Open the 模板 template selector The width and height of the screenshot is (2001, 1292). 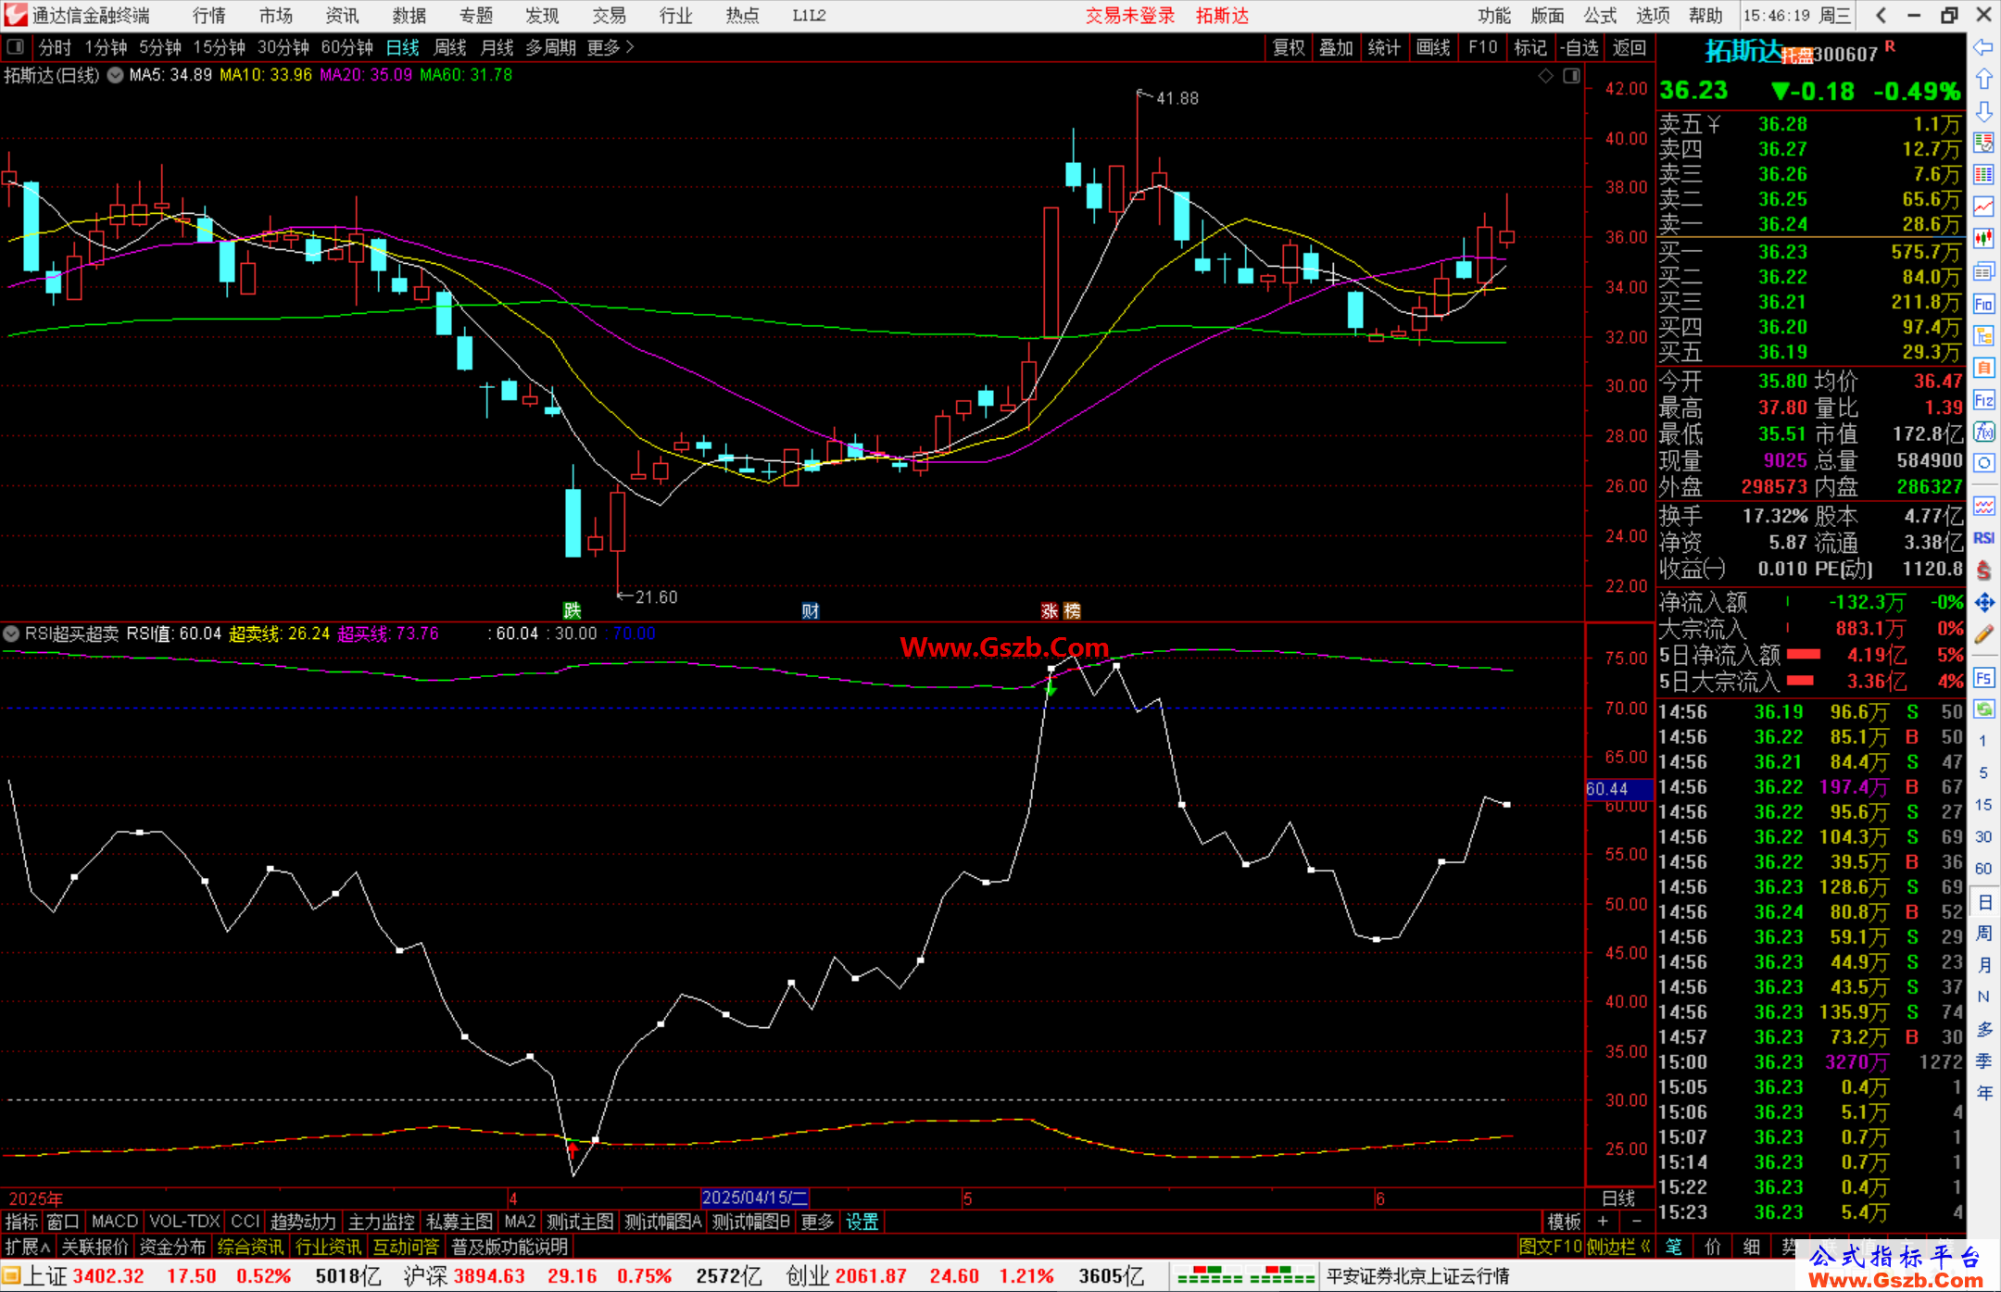coord(1565,1222)
